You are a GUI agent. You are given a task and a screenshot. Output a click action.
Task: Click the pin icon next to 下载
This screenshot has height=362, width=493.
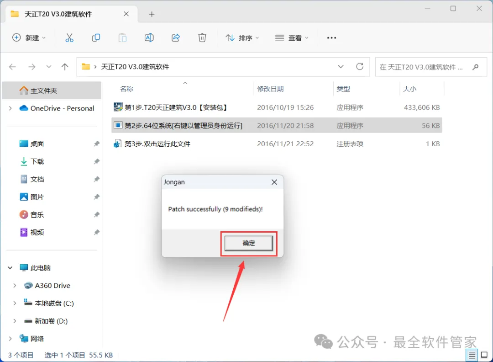point(96,161)
